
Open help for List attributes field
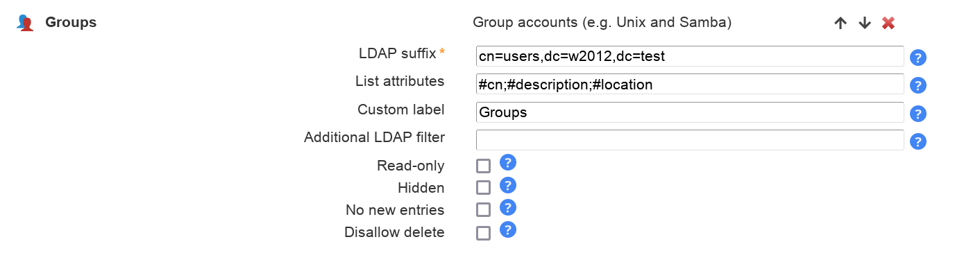point(918,85)
